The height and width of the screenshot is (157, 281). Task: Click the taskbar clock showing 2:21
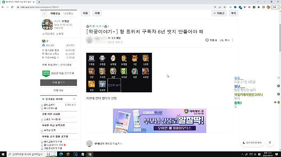[x=268, y=154]
